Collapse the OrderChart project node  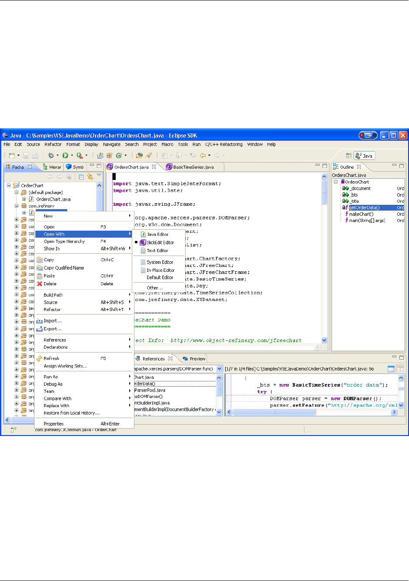point(9,185)
